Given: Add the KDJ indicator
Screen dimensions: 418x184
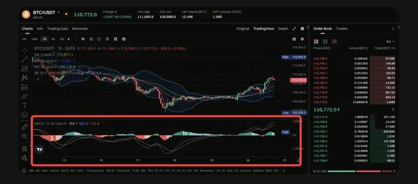Looking at the screenshot, I should 73,171.
